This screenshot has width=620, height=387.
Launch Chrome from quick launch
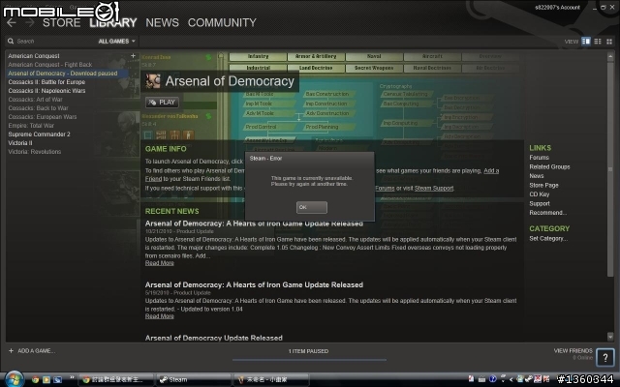point(35,380)
